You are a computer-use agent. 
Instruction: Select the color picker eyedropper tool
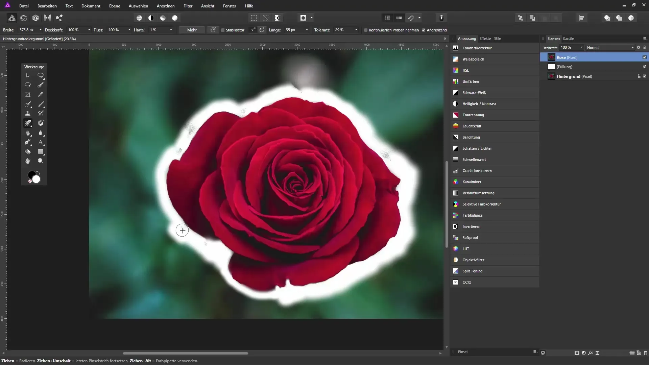(x=41, y=95)
